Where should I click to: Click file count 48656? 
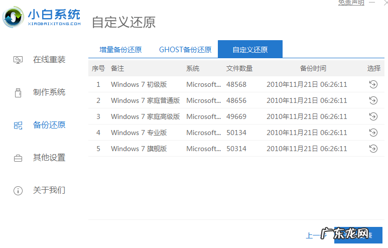click(236, 100)
